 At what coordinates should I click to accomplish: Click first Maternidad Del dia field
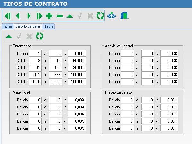coord(35,100)
